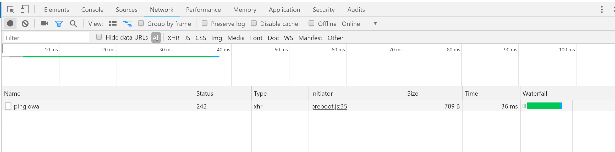Enable Group by frame checkbox
Viewport: 615px width, 152px height.
coord(141,23)
